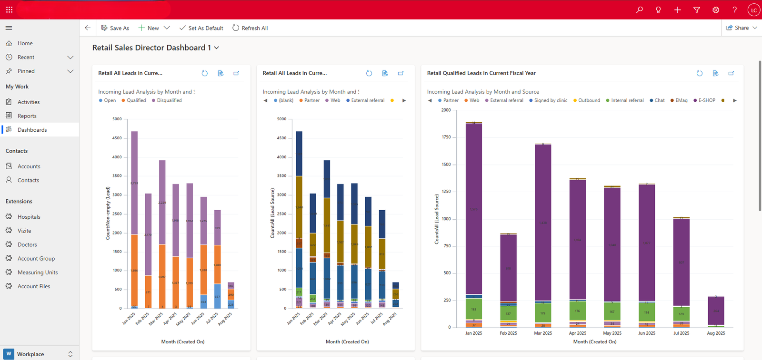Open Hospitals from the Extensions section

click(x=29, y=217)
